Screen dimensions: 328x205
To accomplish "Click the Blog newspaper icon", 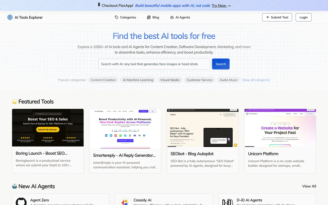I will 149,17.
